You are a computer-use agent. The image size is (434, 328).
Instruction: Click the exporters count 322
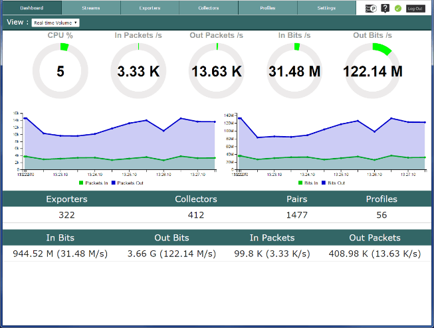pos(66,215)
